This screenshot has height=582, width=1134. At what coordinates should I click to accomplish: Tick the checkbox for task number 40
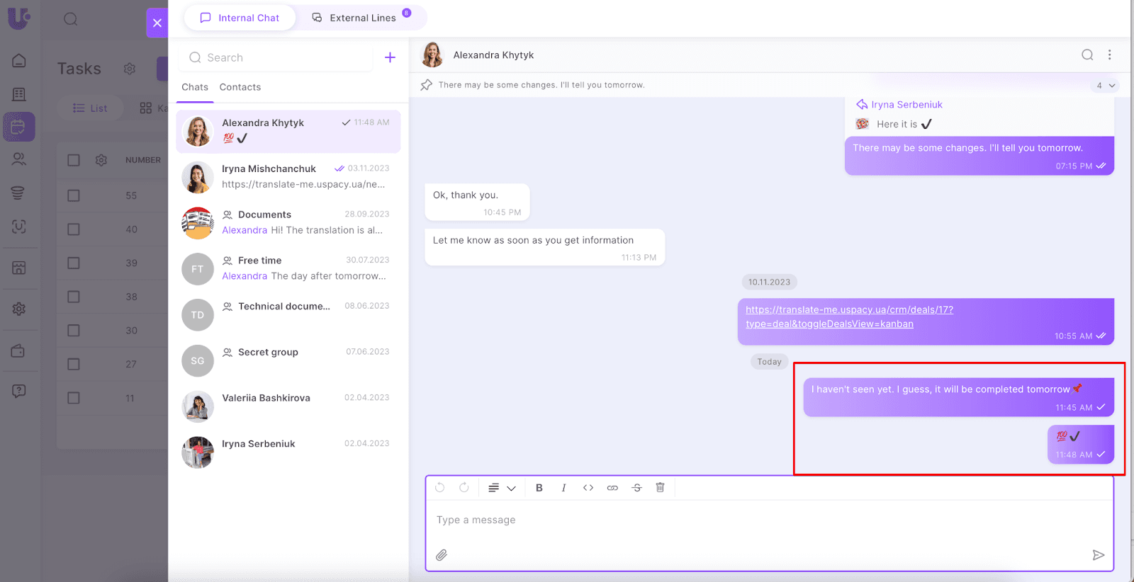[74, 229]
